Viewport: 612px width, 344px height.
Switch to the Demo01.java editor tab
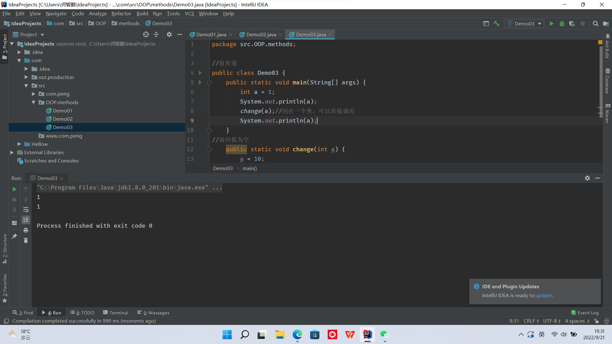pos(211,34)
